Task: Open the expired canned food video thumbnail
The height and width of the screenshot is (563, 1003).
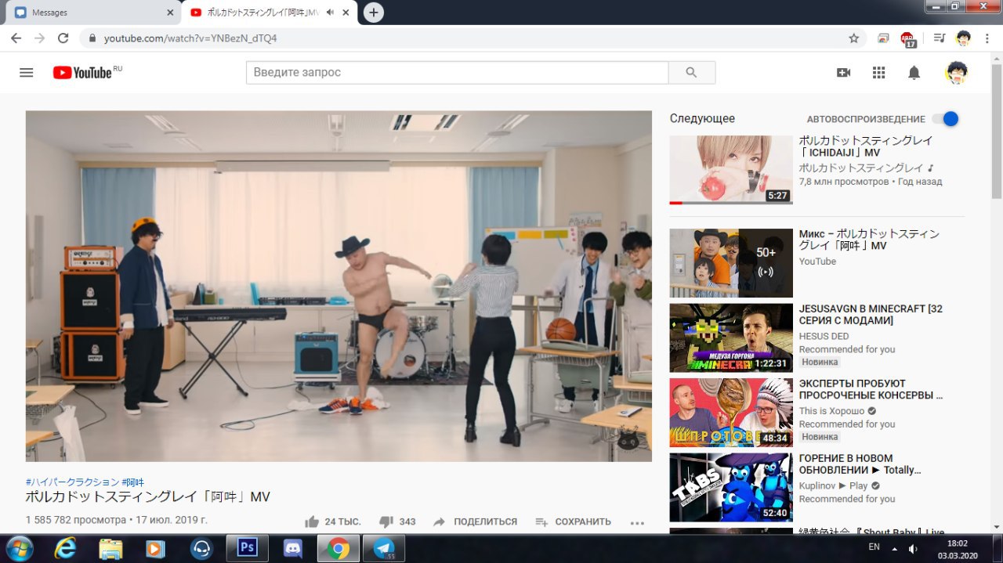Action: click(731, 413)
